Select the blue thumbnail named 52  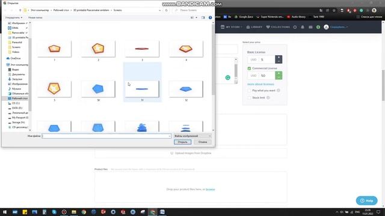(186, 89)
